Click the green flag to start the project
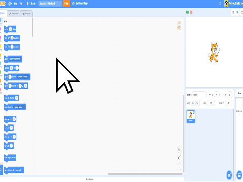This screenshot has height=182, width=243. (x=187, y=12)
